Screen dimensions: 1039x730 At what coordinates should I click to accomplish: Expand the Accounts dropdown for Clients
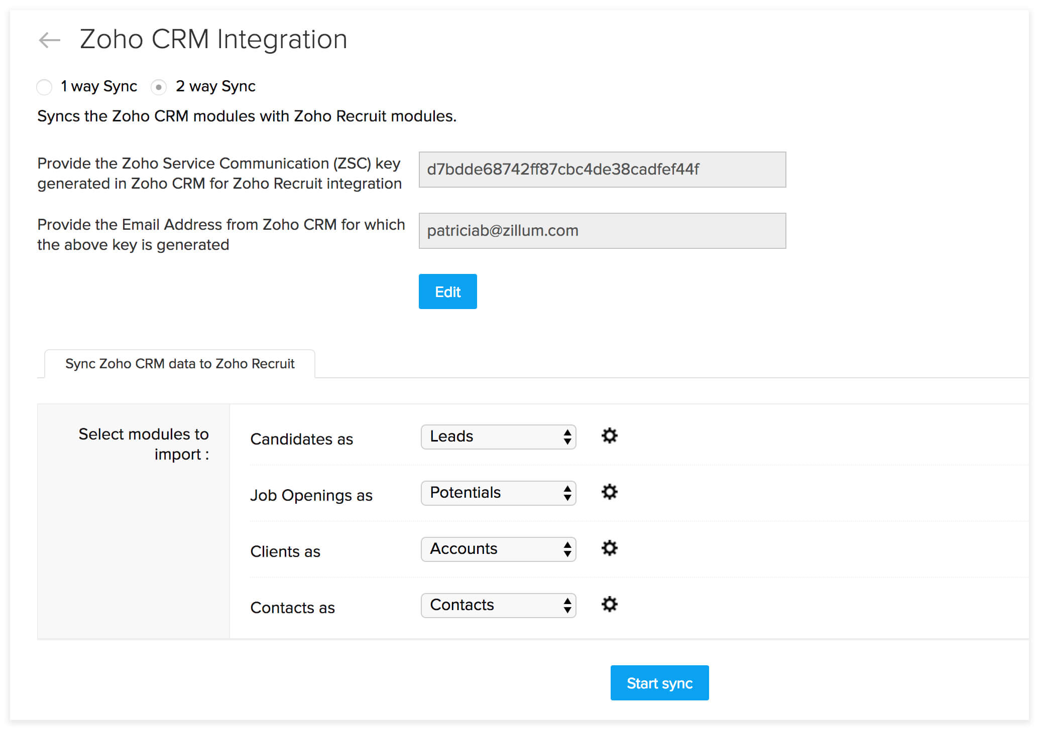[498, 549]
